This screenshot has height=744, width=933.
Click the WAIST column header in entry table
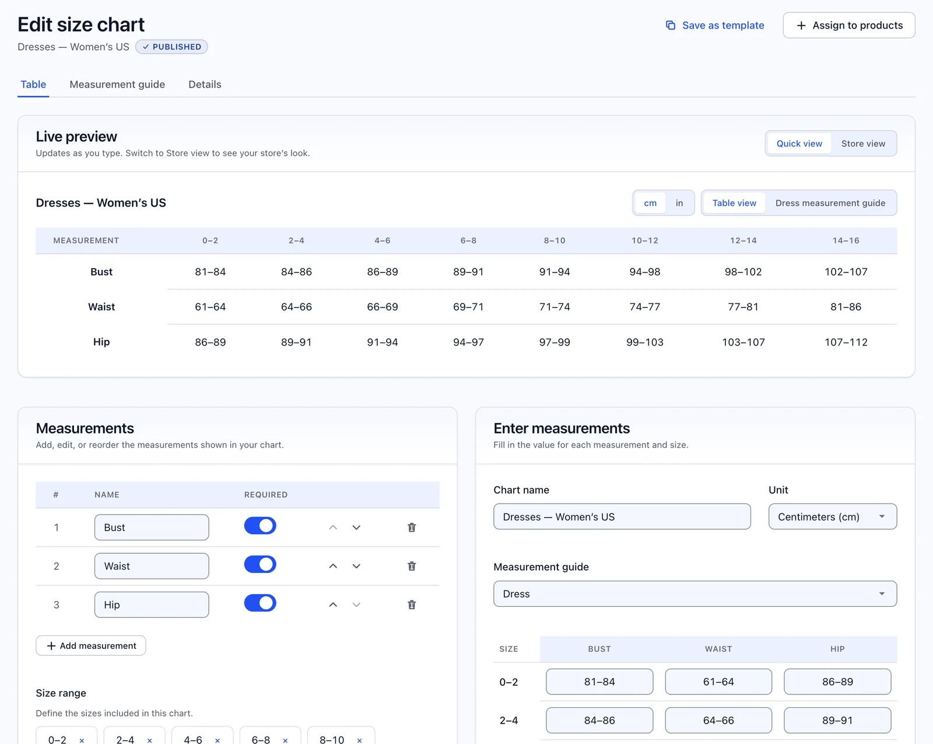718,649
